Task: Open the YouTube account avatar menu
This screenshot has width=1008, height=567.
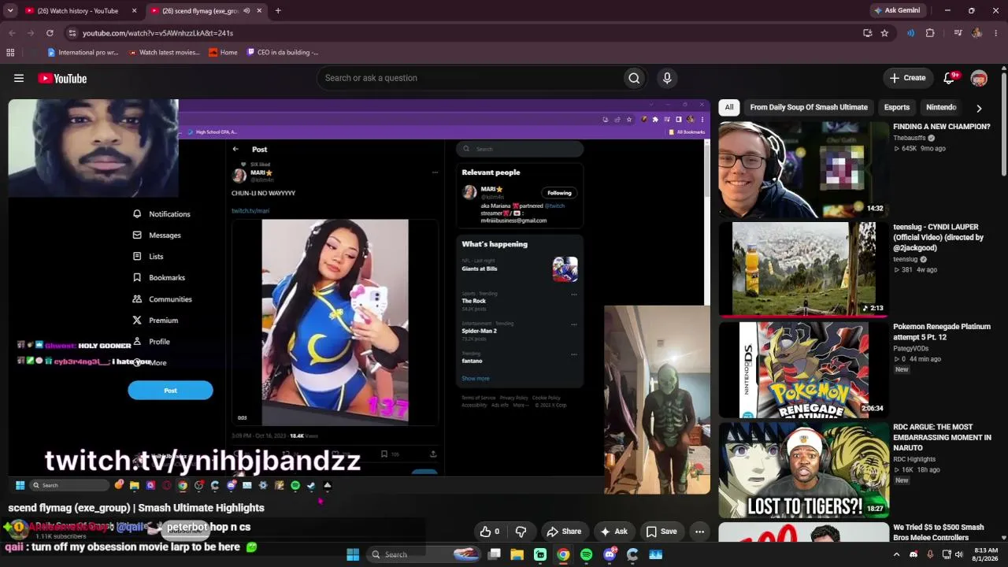Action: pyautogui.click(x=979, y=78)
